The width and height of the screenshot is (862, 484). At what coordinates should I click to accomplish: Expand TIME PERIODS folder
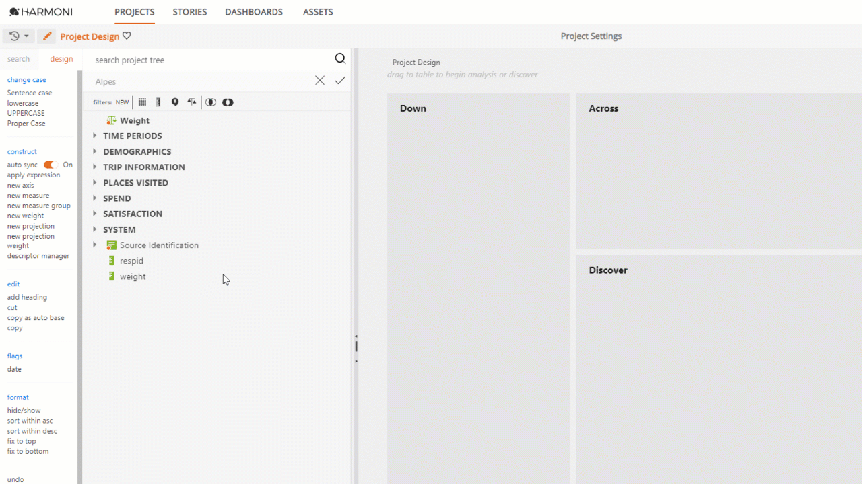pyautogui.click(x=95, y=136)
